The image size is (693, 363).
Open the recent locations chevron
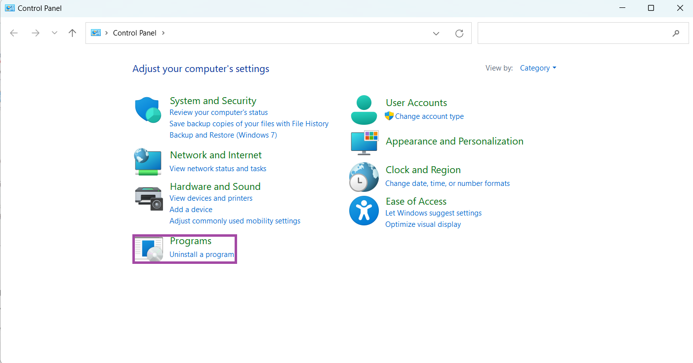click(x=54, y=33)
